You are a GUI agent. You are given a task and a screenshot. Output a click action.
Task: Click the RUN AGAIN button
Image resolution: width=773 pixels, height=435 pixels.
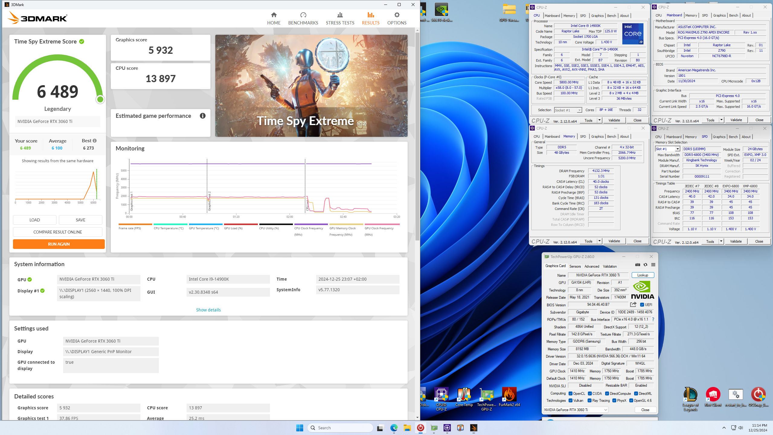pos(59,244)
